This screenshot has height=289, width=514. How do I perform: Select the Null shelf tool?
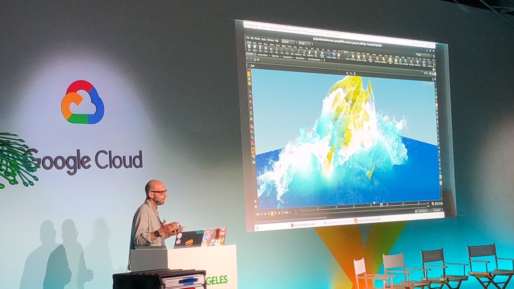pos(277,50)
